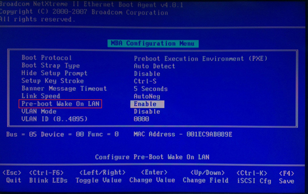The width and height of the screenshot is (308, 194).
Task: Click the Preboot Execution Environment (PXE) value
Action: pos(200,59)
